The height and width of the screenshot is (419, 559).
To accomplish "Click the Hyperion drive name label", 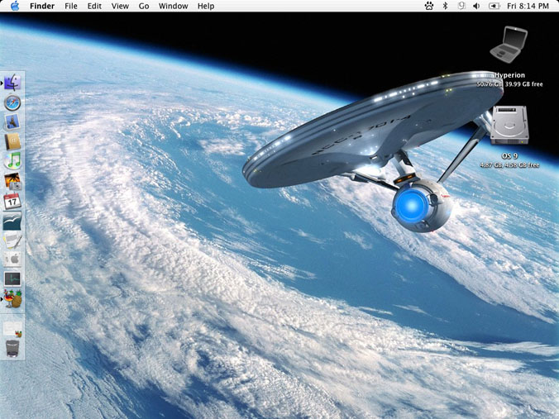I will click(510, 75).
